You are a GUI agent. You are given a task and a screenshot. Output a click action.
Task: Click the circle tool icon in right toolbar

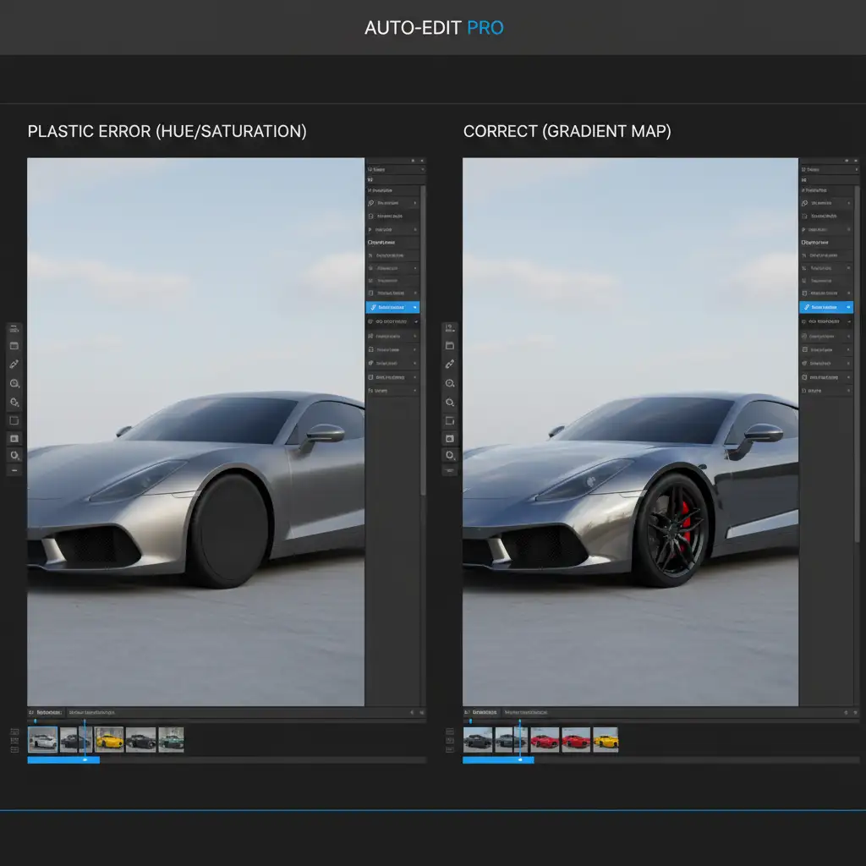click(x=450, y=455)
